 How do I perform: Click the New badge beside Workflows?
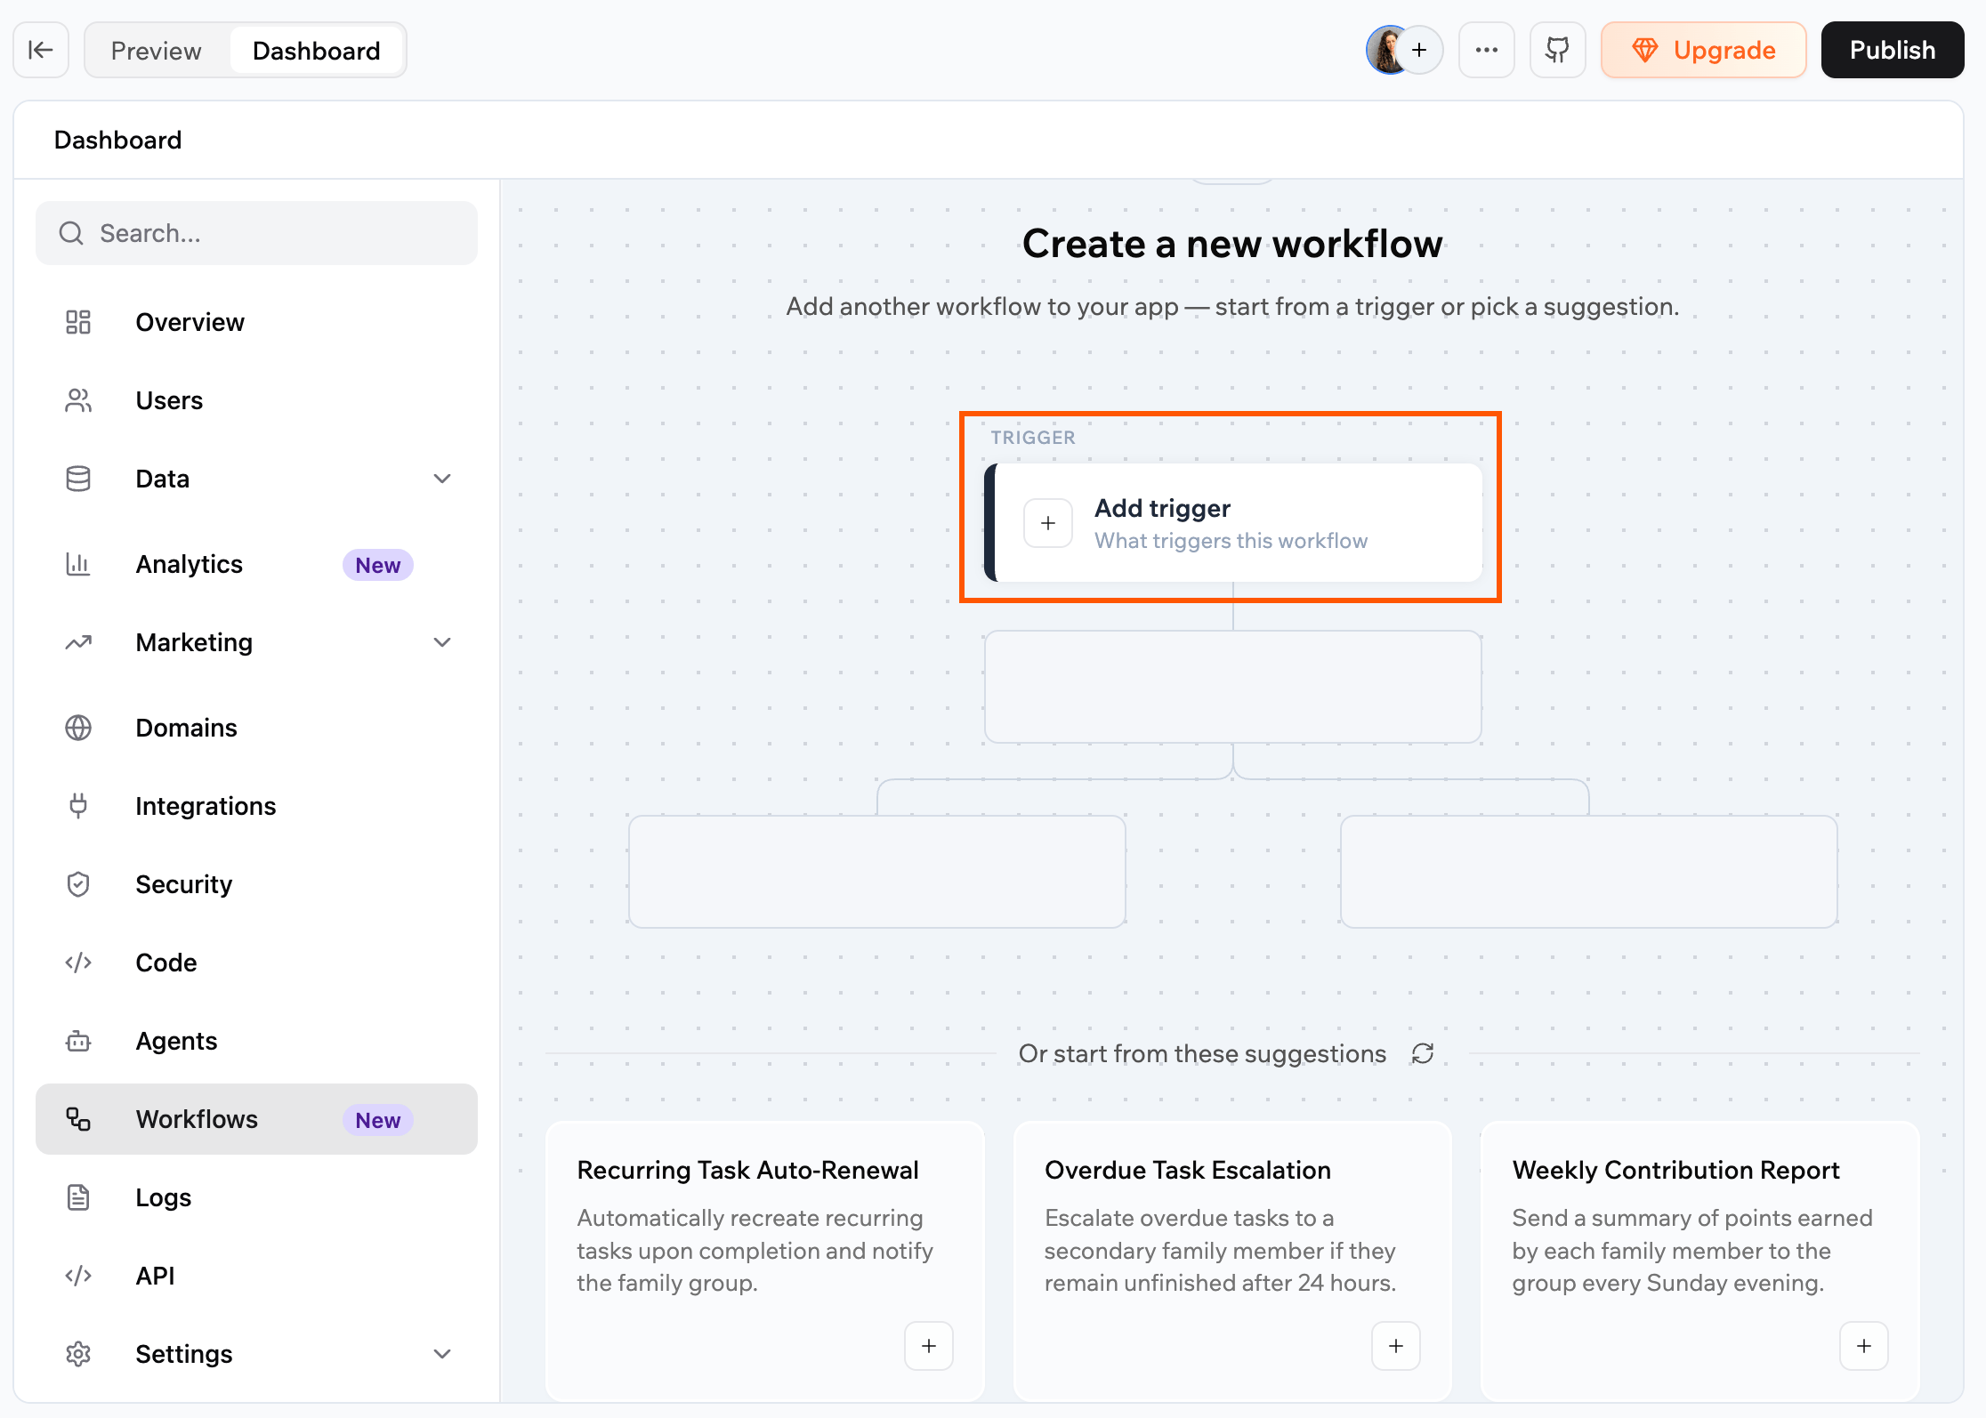[377, 1120]
